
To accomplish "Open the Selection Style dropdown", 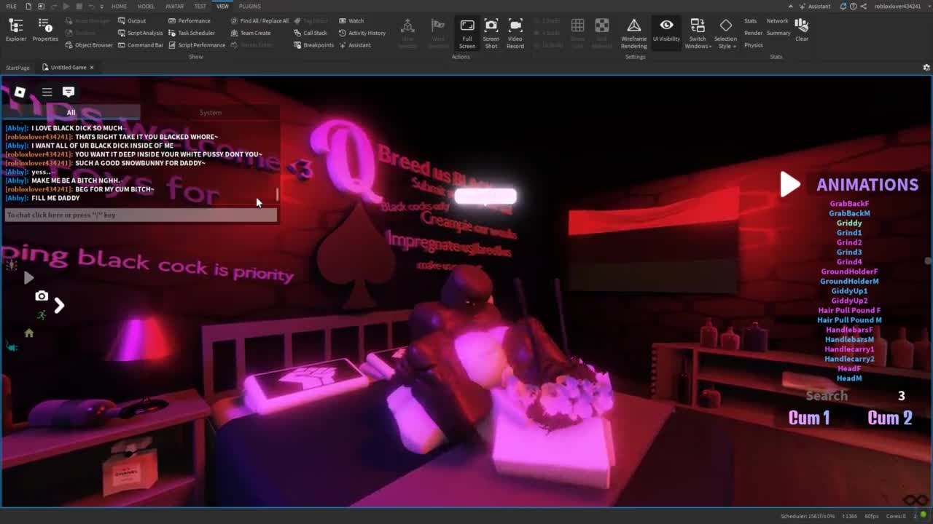I will click(x=725, y=34).
